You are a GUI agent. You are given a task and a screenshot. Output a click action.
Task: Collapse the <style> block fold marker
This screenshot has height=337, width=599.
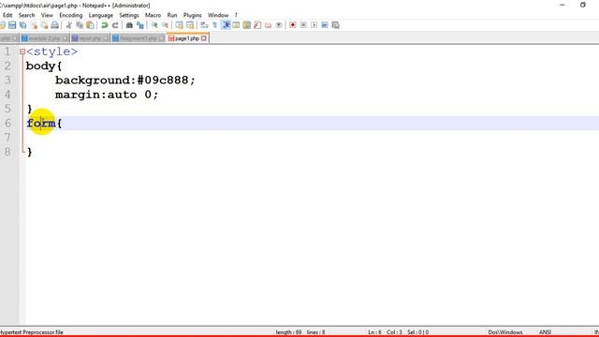tap(22, 51)
